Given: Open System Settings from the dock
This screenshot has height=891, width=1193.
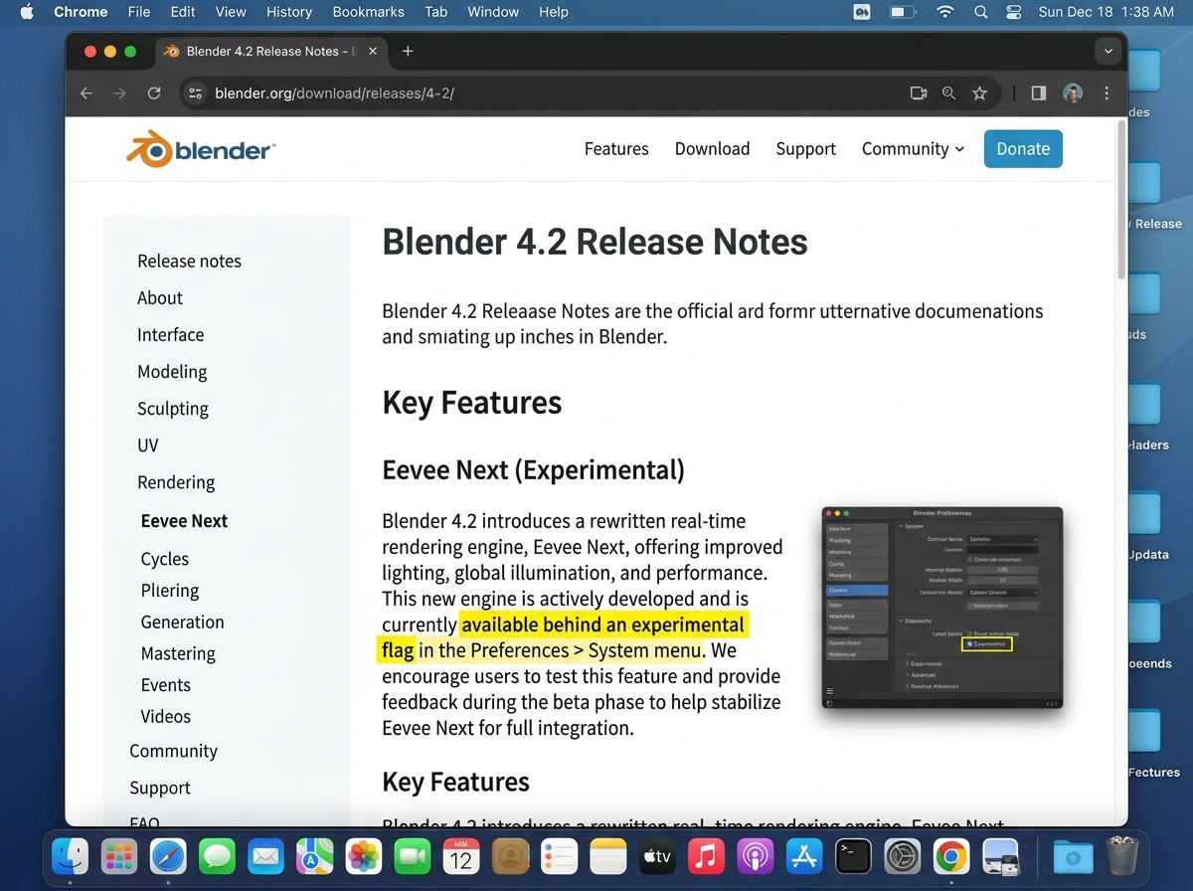Looking at the screenshot, I should click(903, 856).
